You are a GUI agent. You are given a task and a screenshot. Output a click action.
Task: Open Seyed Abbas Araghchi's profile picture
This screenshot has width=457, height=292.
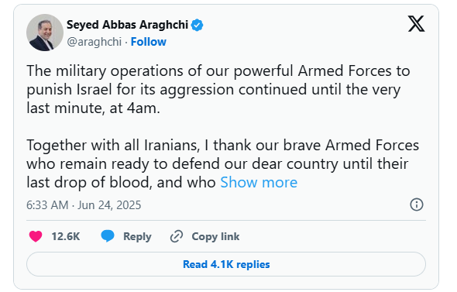[45, 33]
